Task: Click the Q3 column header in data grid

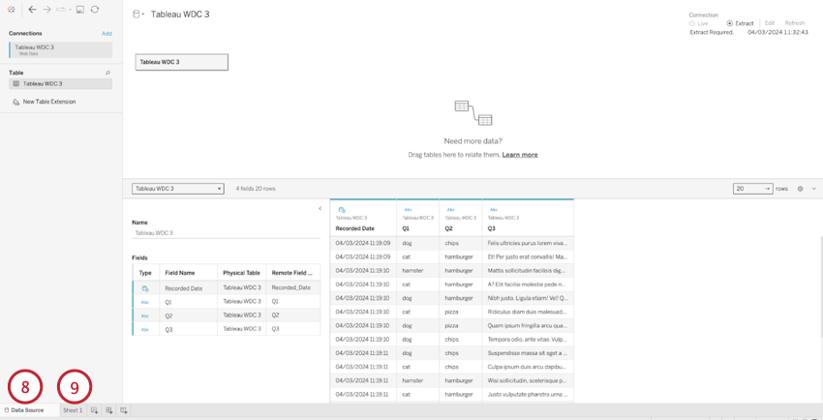Action: (491, 228)
